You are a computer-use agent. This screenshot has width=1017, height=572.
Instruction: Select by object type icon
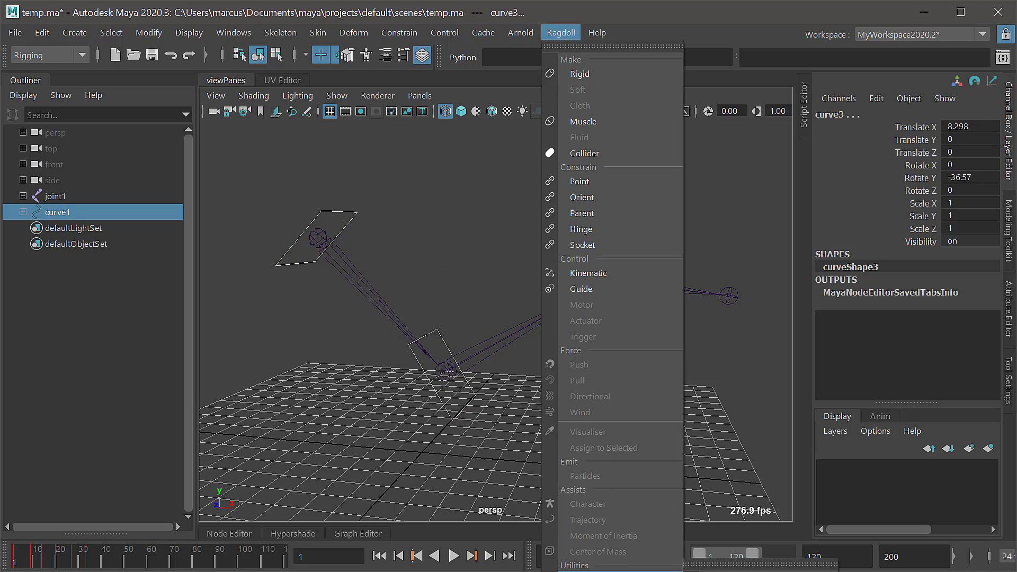(258, 55)
